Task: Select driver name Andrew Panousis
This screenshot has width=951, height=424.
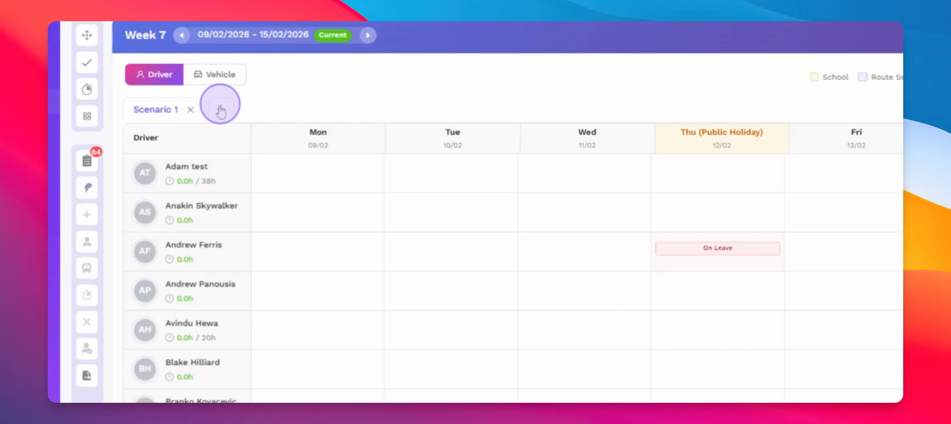Action: coord(201,284)
